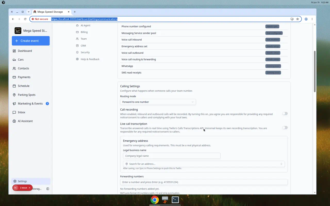Dismiss the 1 Issue badge with X
This screenshot has height=206, width=330.
(x=30, y=188)
